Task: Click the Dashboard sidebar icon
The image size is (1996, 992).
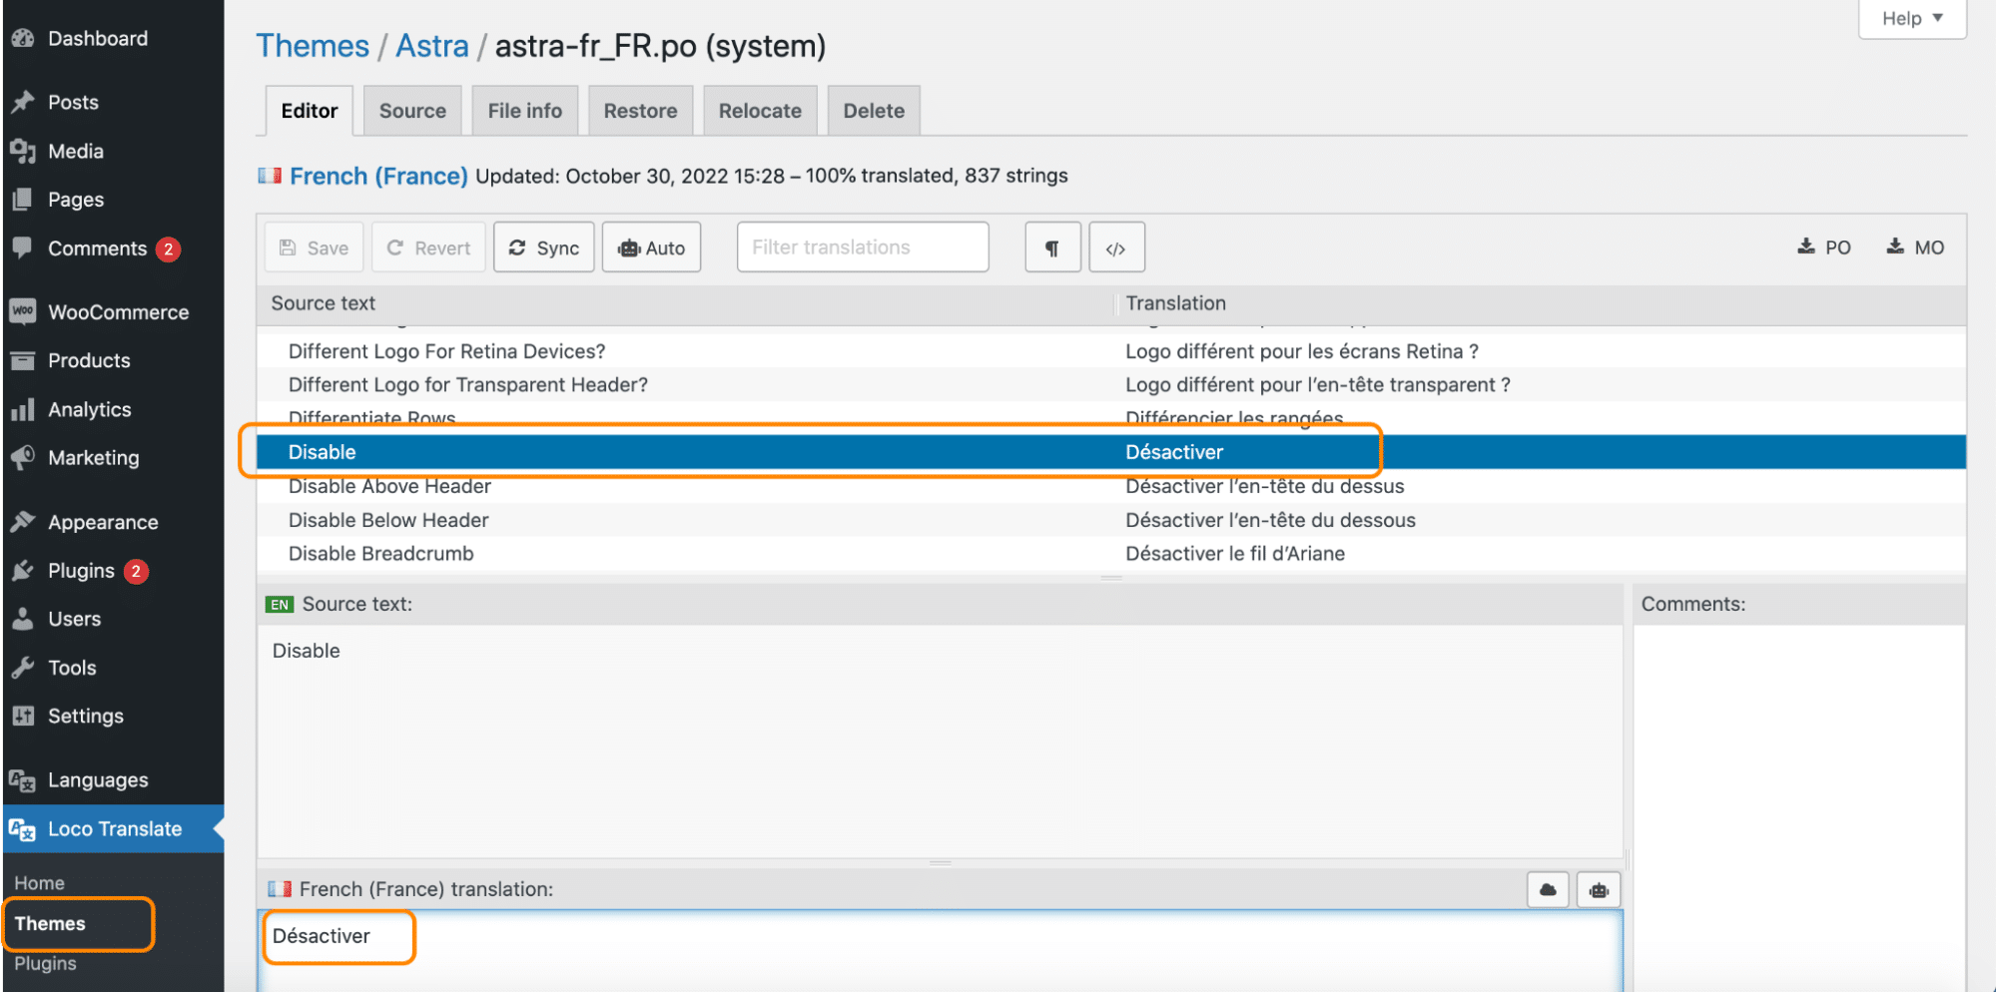Action: pos(22,38)
